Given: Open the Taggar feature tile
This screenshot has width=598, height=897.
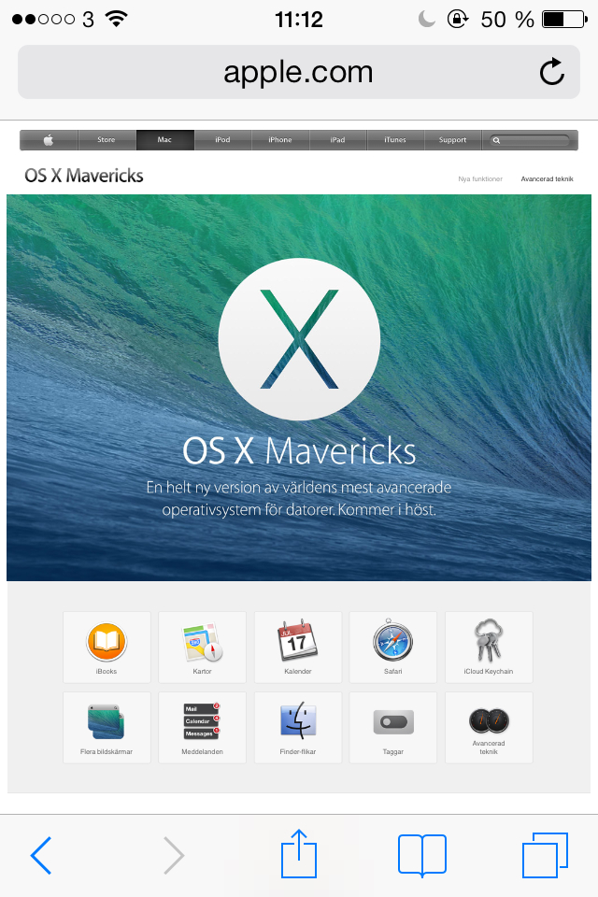Looking at the screenshot, I should tap(392, 727).
